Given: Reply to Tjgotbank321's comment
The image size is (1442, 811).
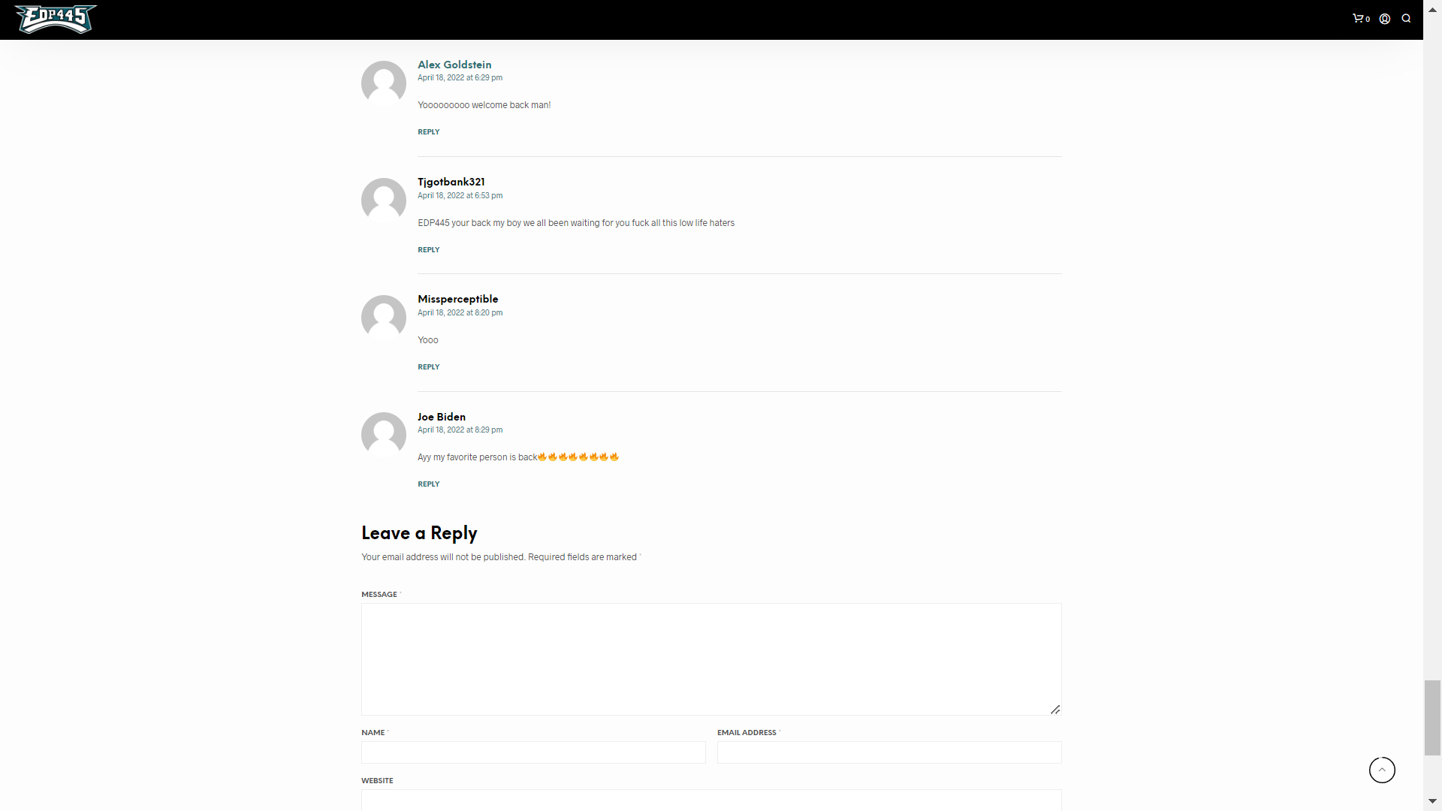Looking at the screenshot, I should tap(429, 250).
